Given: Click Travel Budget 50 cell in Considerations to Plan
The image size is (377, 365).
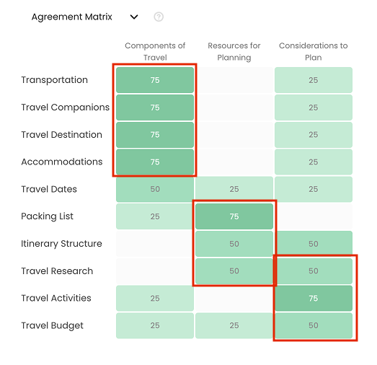Looking at the screenshot, I should (x=314, y=325).
